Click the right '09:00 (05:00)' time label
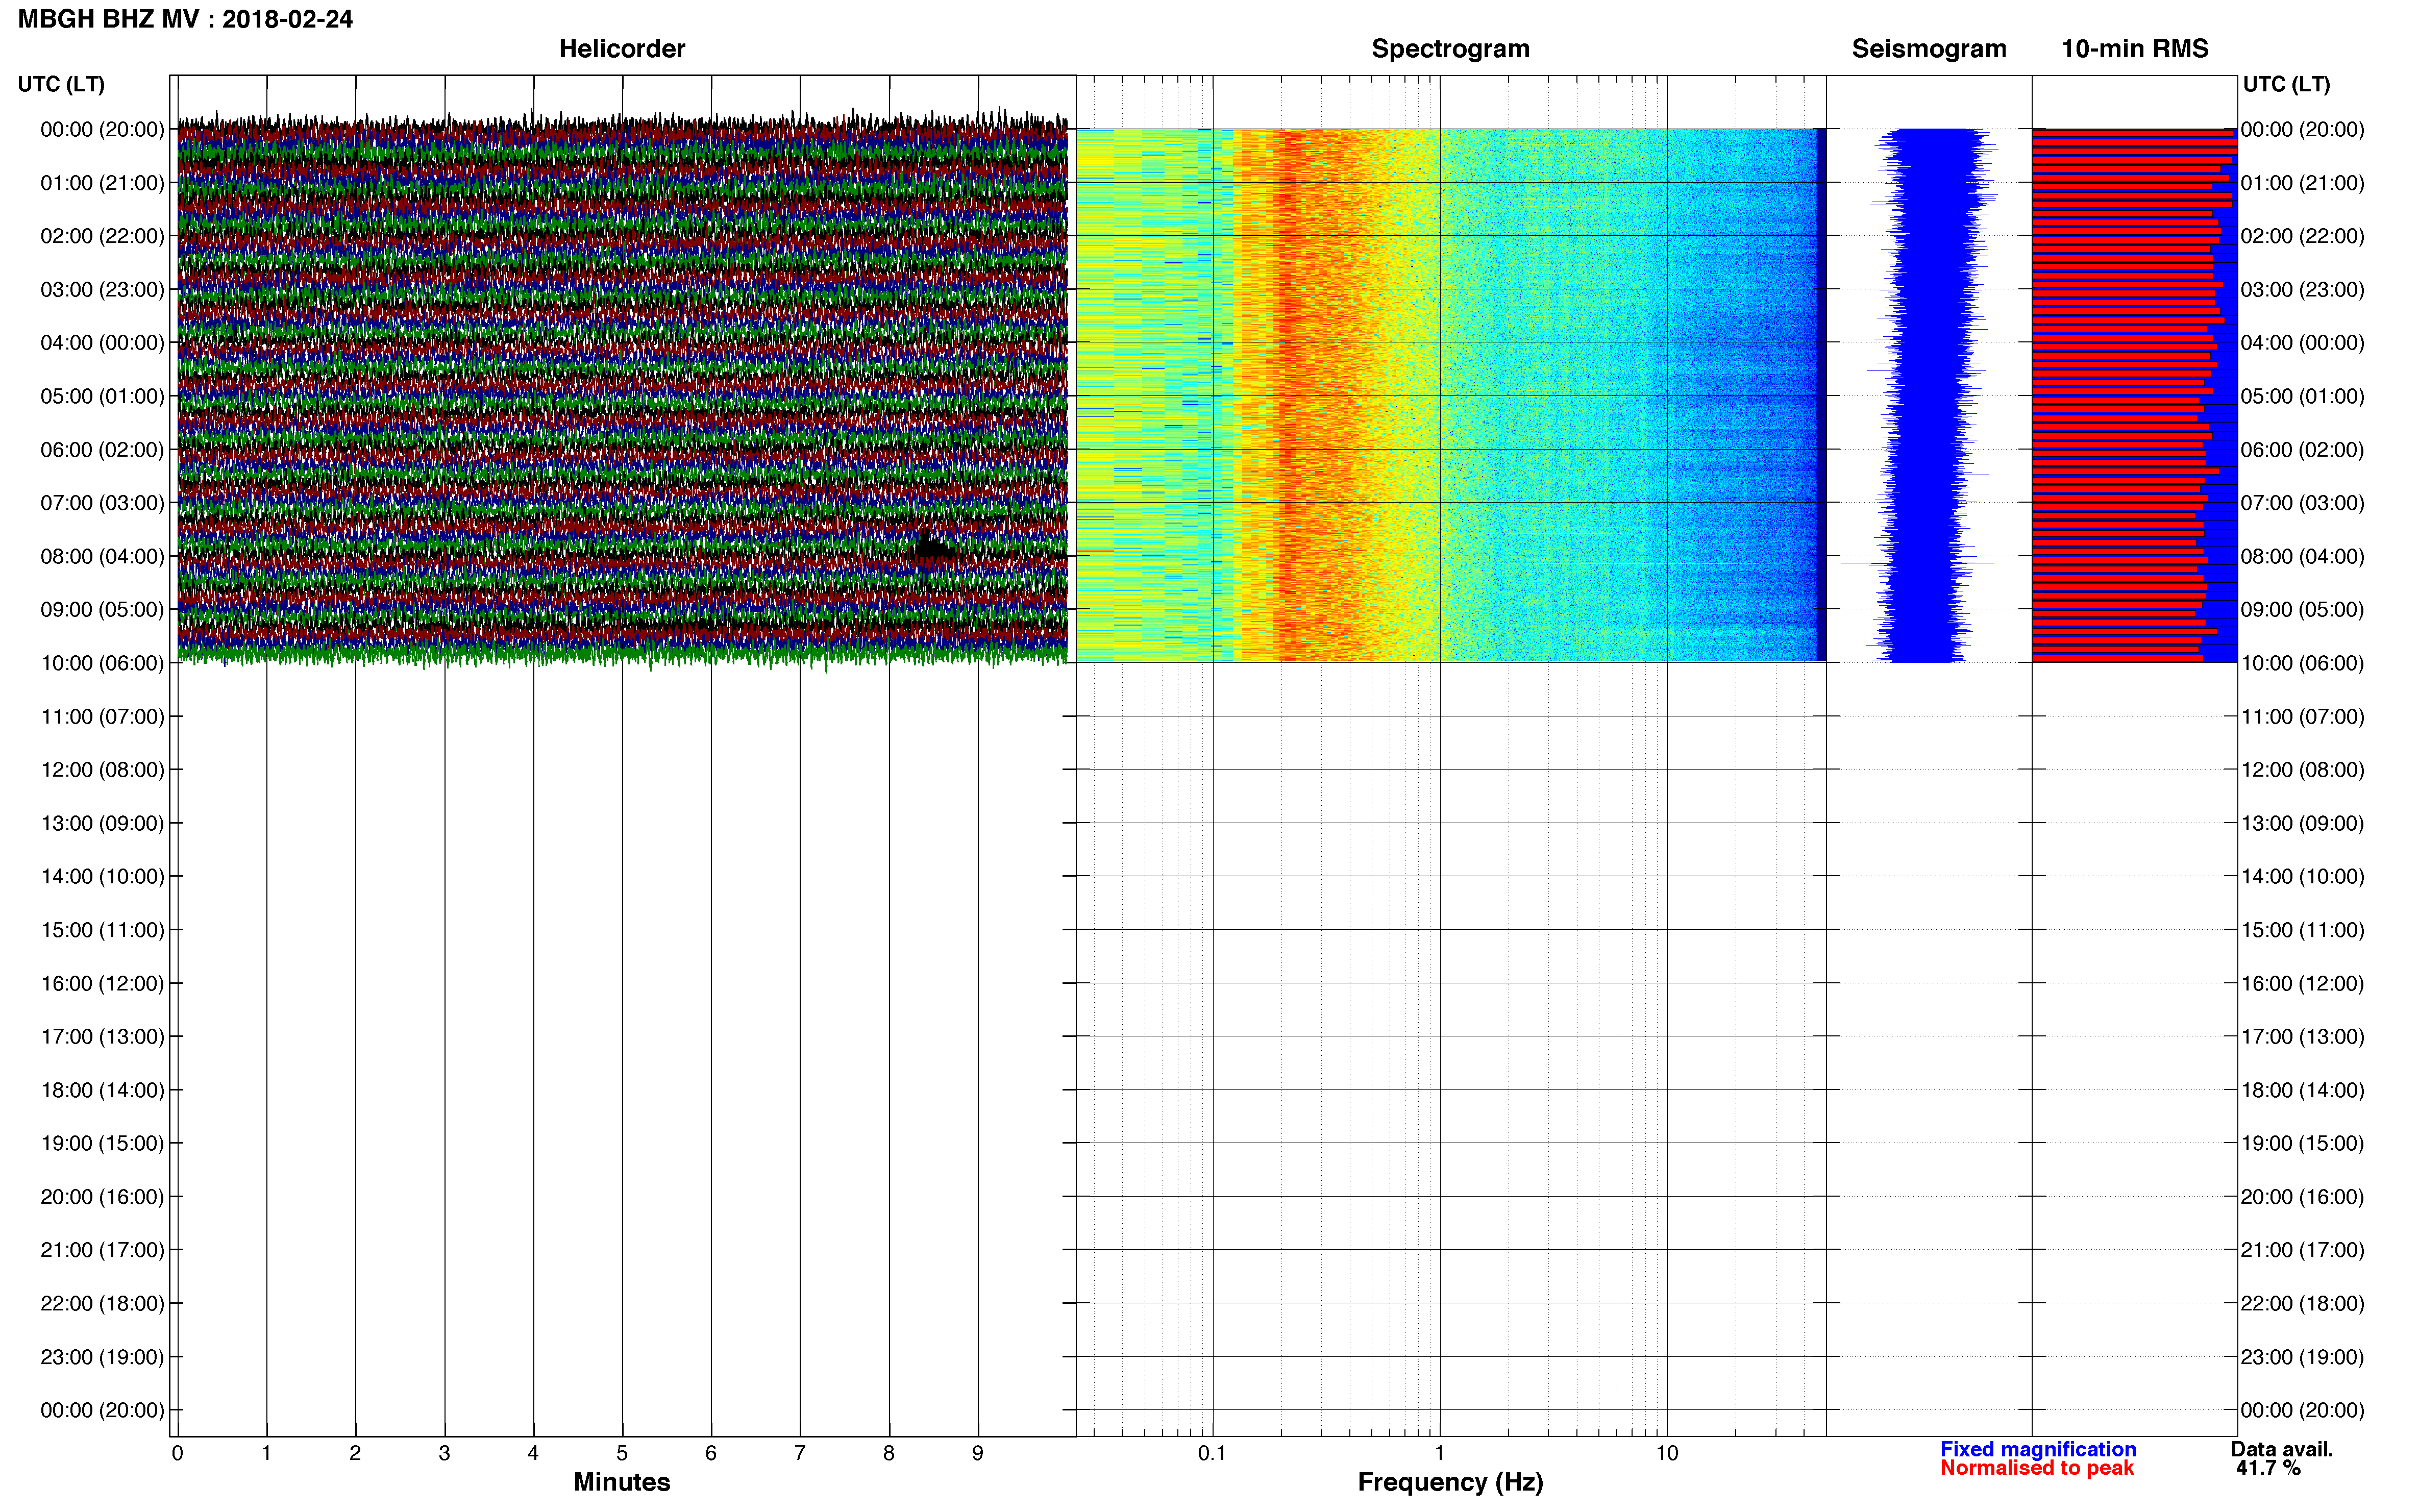This screenshot has width=2419, height=1512. (x=2302, y=610)
